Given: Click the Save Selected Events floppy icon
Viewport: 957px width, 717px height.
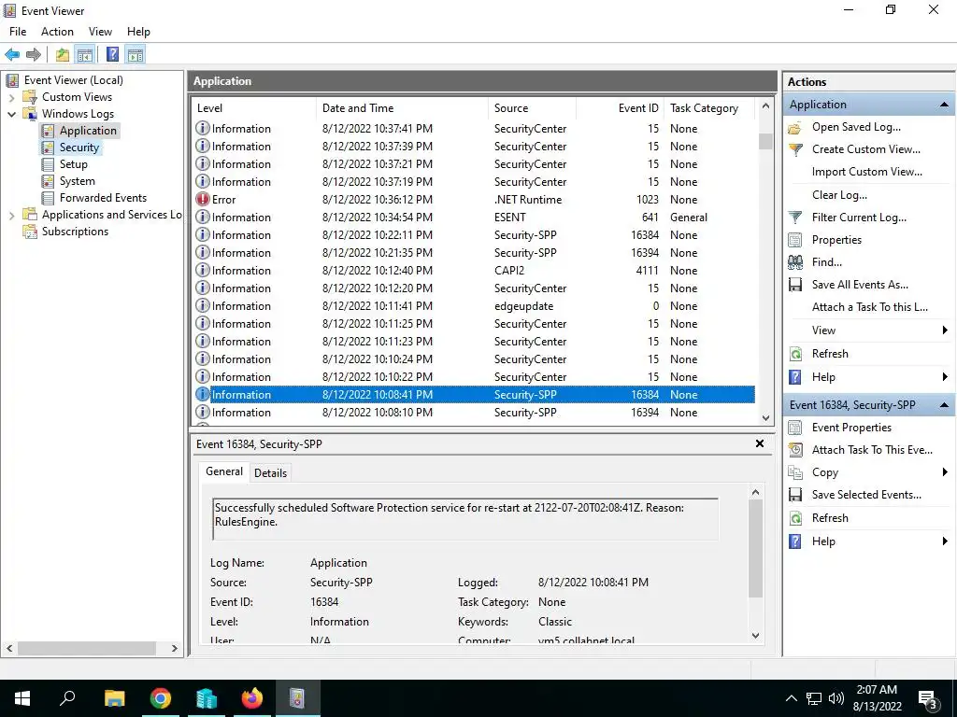Looking at the screenshot, I should [x=794, y=495].
